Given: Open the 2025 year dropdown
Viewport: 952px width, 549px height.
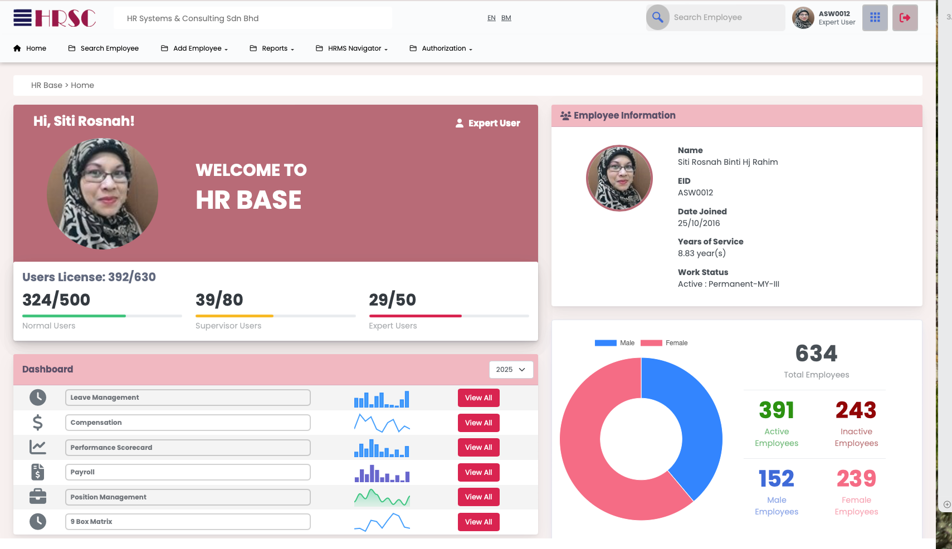Looking at the screenshot, I should 511,370.
